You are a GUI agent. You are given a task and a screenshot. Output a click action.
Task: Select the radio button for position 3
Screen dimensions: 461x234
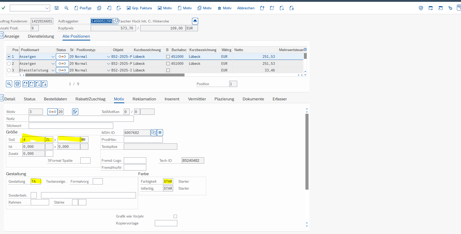point(9,70)
